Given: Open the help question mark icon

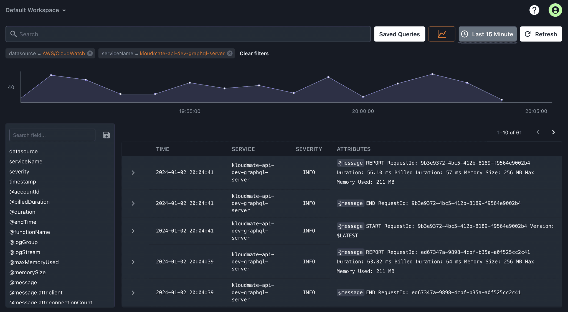Looking at the screenshot, I should coord(534,10).
